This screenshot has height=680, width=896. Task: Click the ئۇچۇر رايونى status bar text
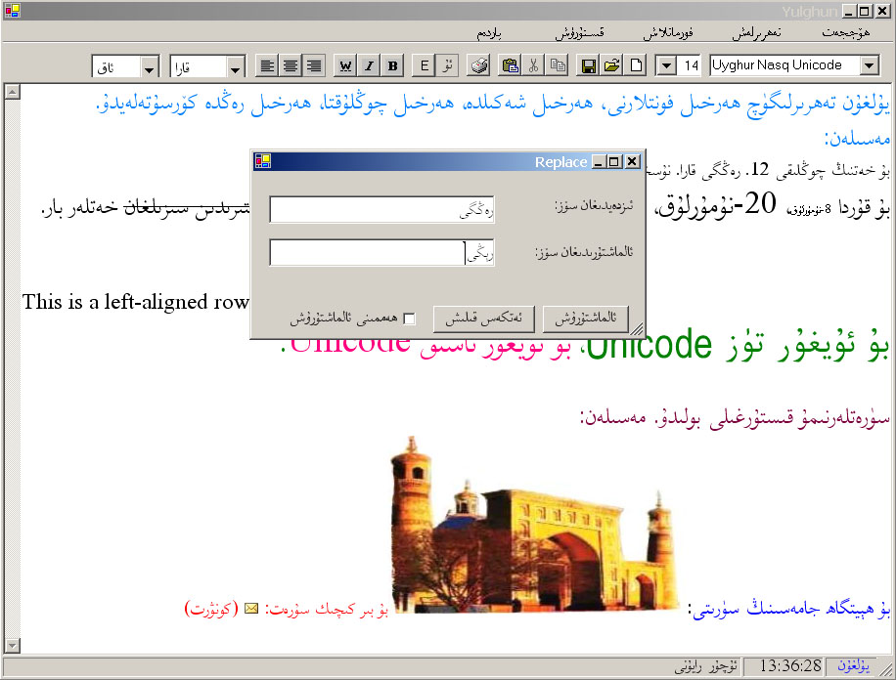[706, 666]
